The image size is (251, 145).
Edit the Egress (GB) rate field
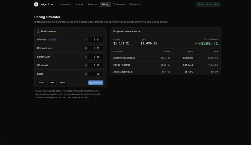(x=95, y=57)
